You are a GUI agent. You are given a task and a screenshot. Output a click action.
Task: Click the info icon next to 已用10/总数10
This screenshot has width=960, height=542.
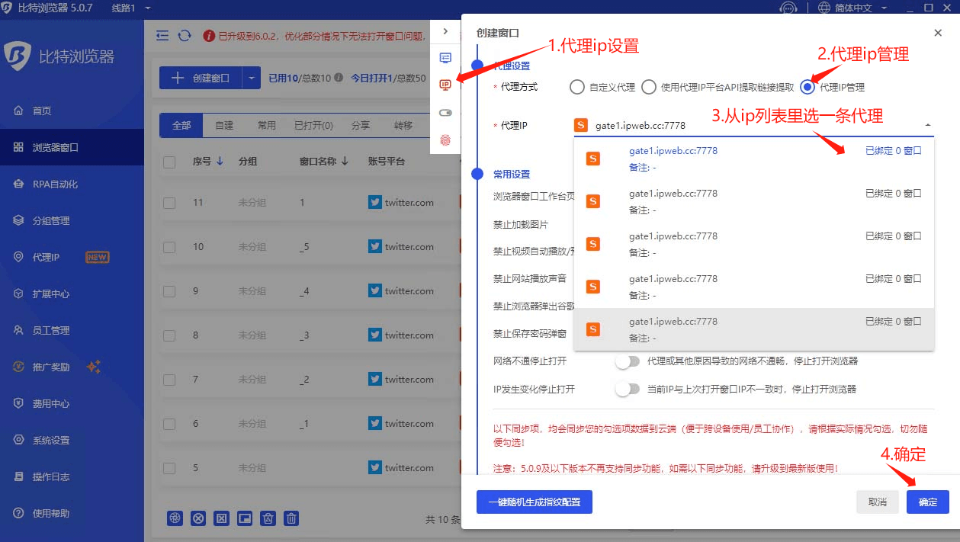click(x=338, y=78)
